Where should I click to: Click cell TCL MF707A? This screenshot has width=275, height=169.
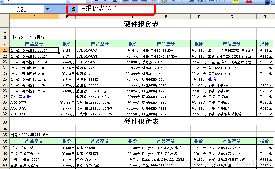(x=100, y=50)
